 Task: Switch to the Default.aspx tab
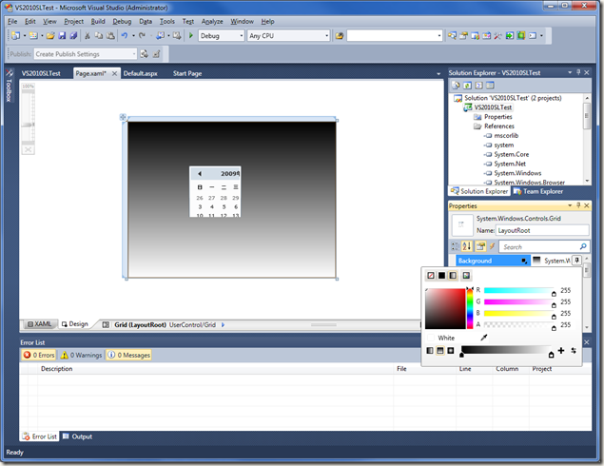pos(140,73)
